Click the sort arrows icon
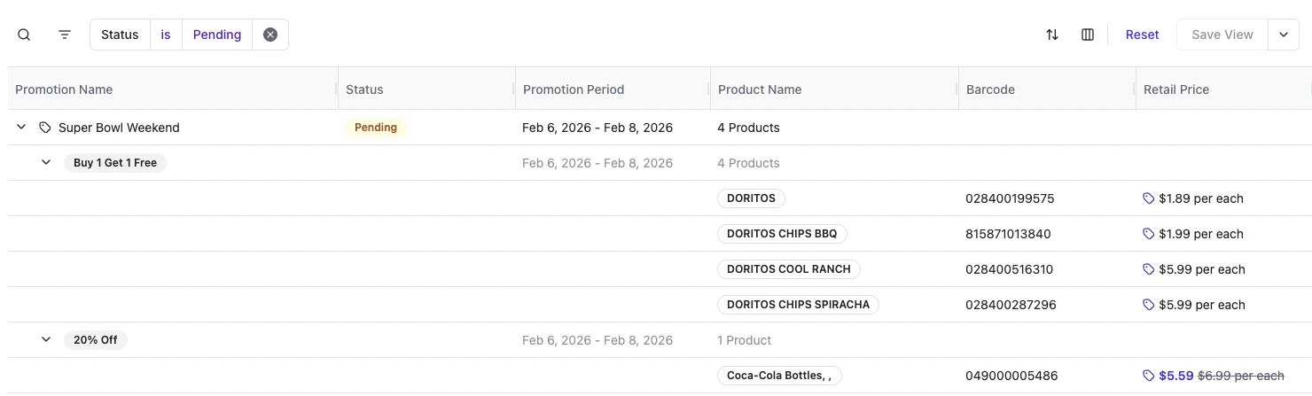The height and width of the screenshot is (396, 1312). (x=1052, y=35)
